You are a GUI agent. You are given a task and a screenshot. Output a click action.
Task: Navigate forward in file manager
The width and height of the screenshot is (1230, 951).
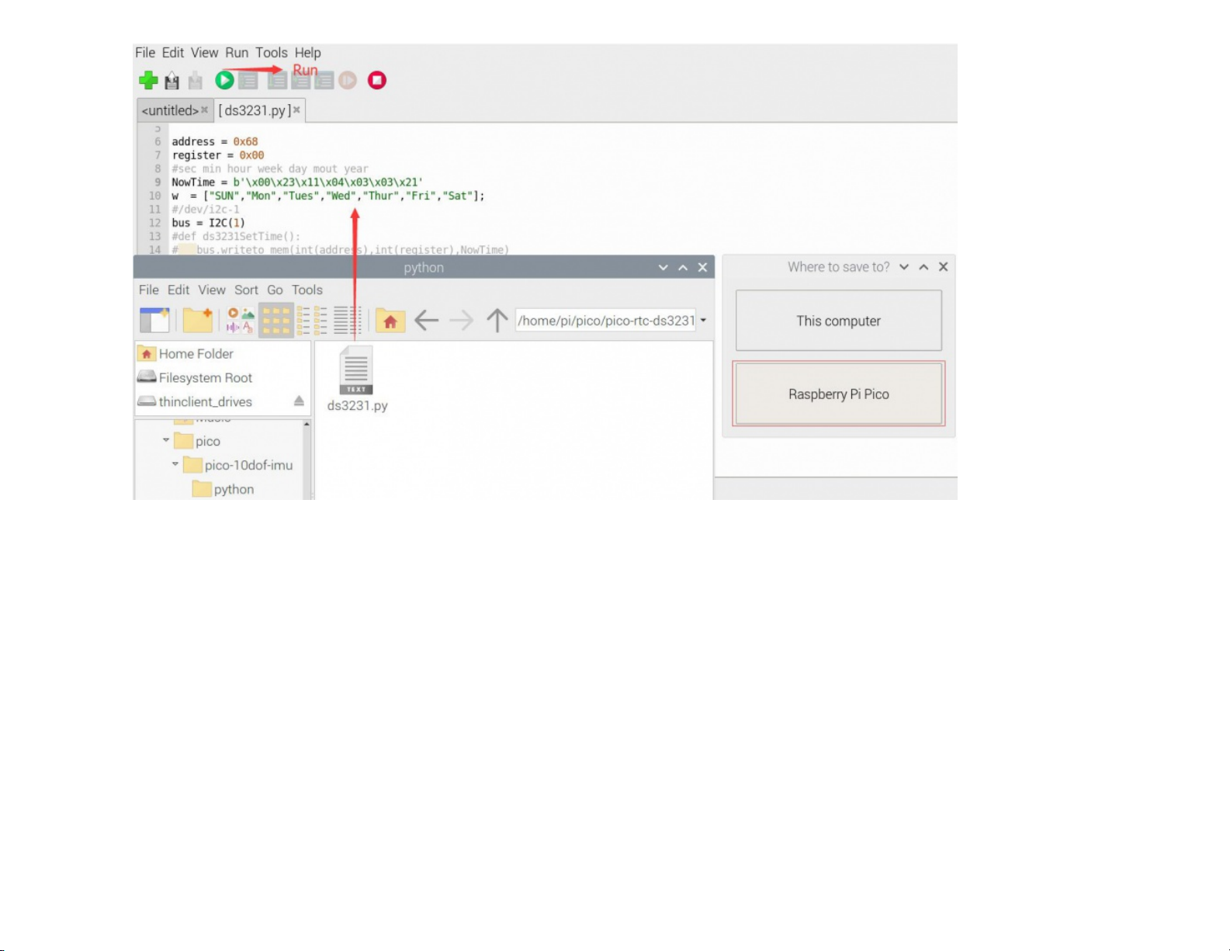(462, 320)
